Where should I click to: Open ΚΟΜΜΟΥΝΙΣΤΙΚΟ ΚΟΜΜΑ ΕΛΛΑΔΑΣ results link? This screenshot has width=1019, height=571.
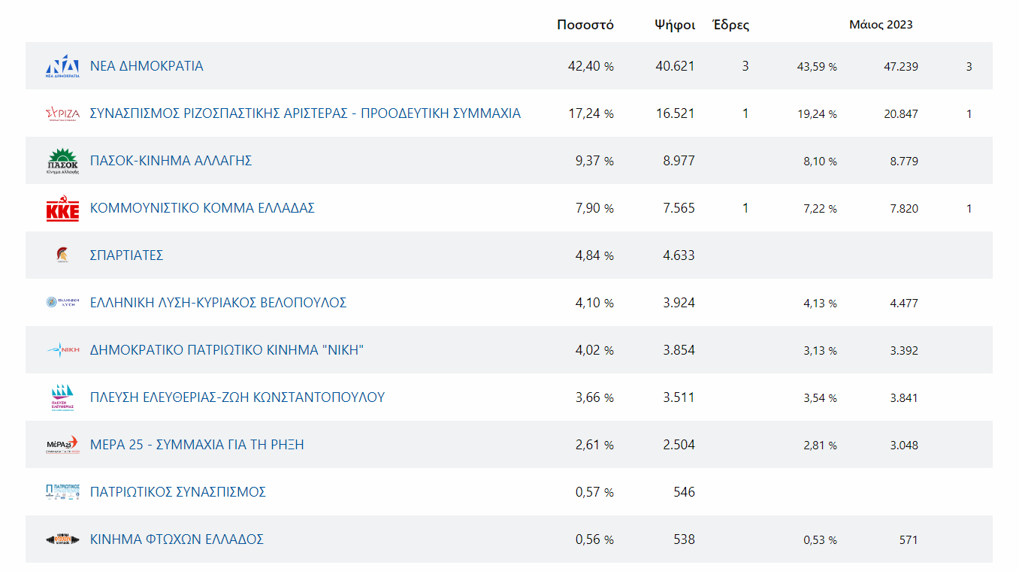click(202, 208)
